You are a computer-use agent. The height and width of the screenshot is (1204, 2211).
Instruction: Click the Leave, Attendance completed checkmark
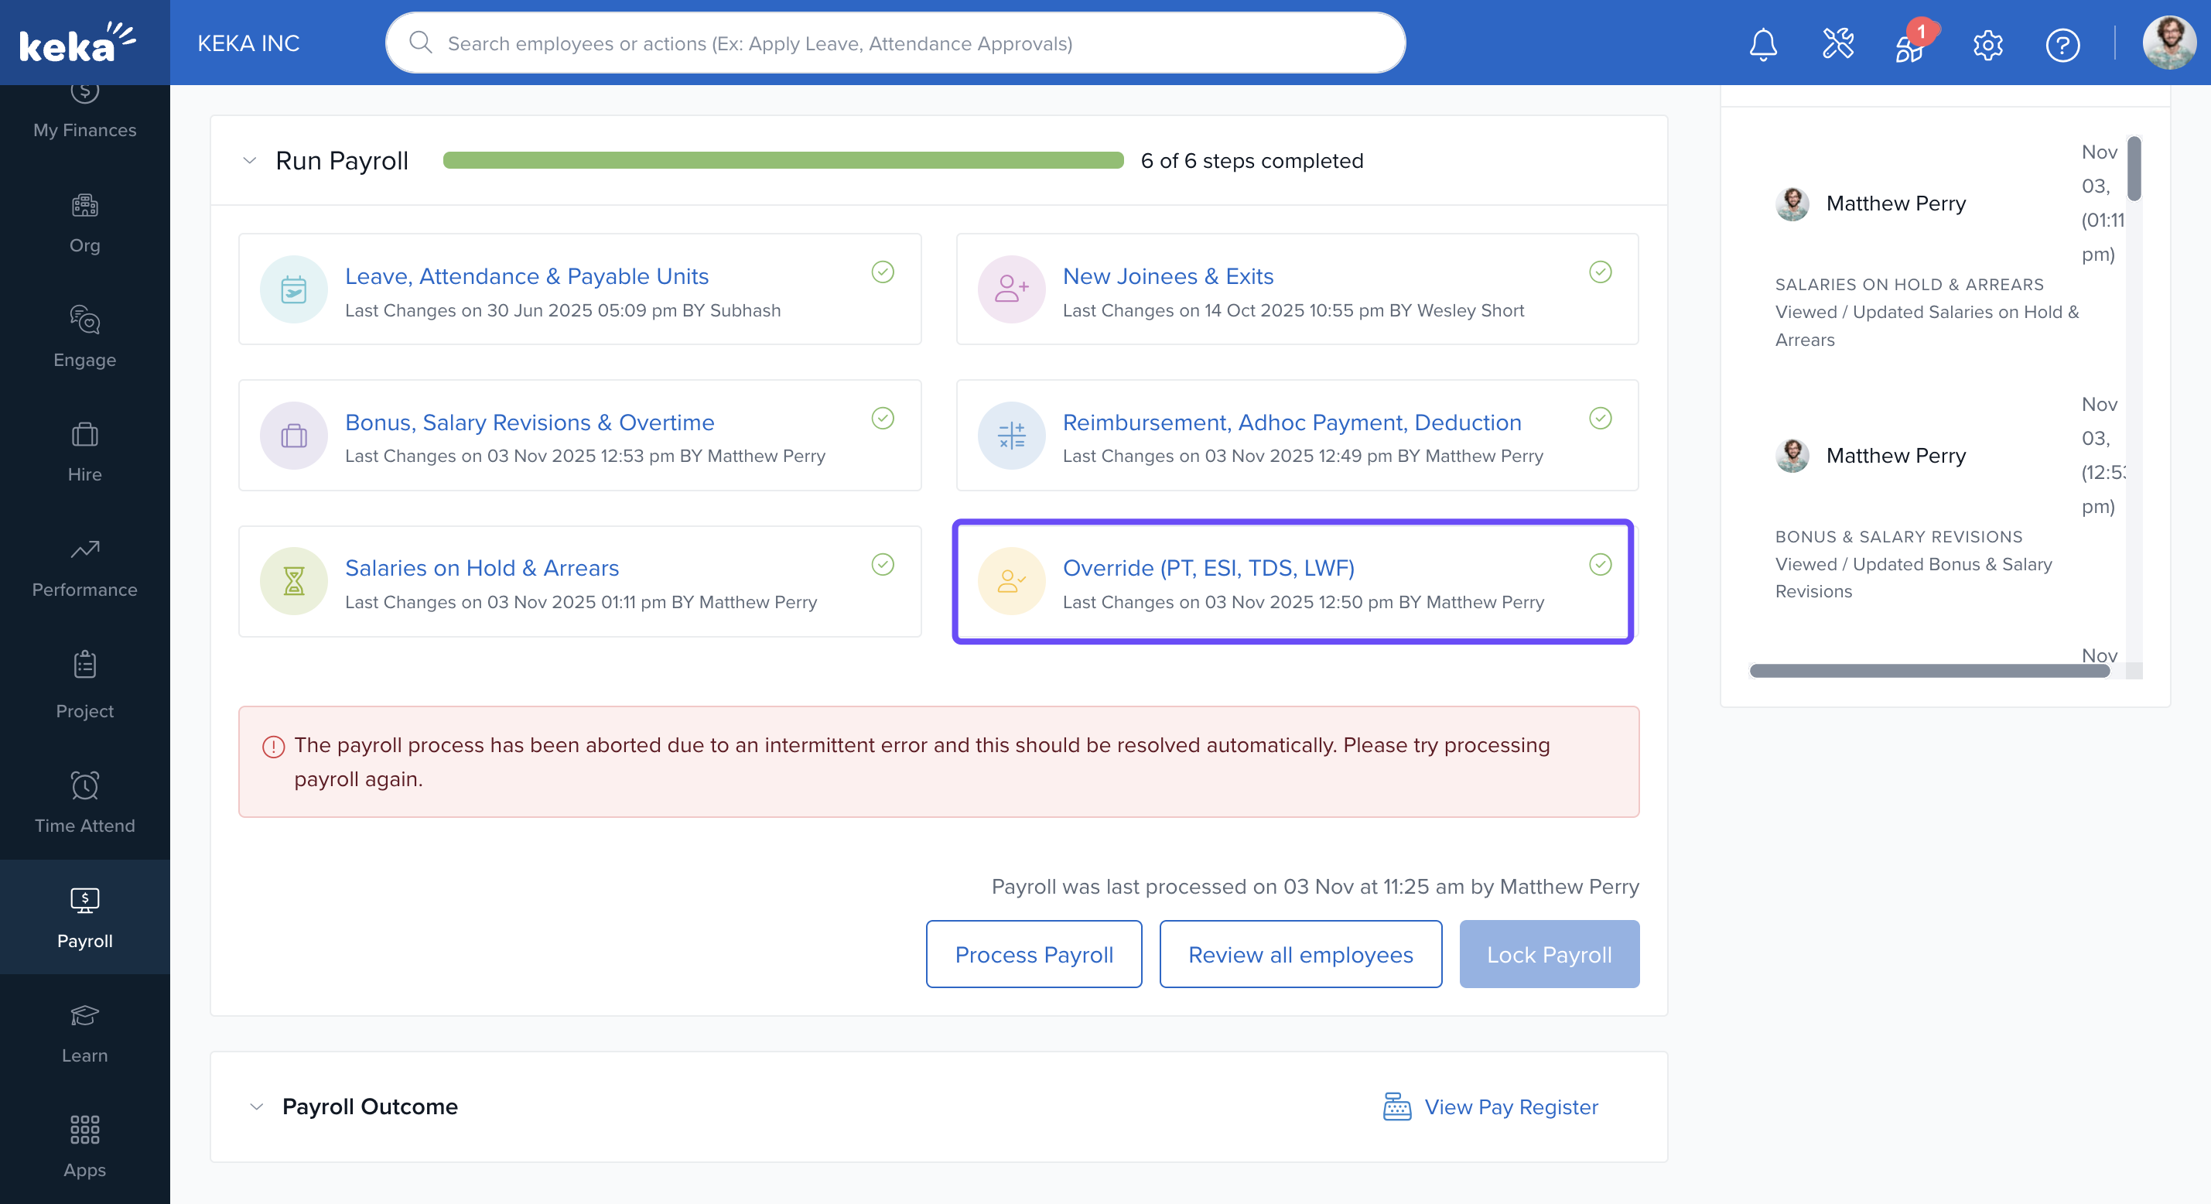pos(883,272)
